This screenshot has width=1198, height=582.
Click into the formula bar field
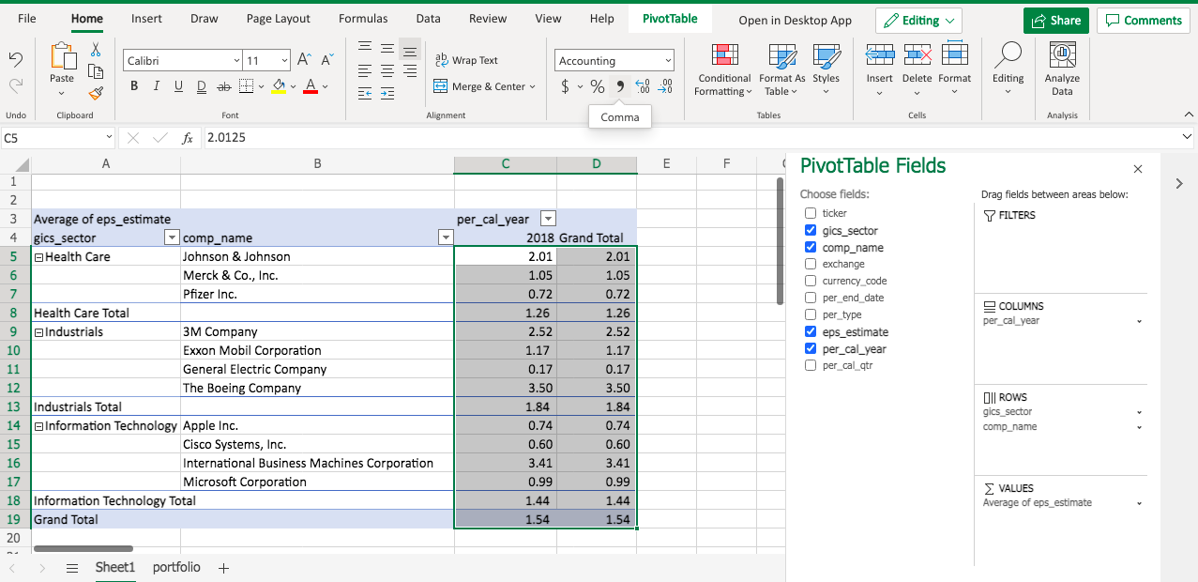(x=657, y=138)
